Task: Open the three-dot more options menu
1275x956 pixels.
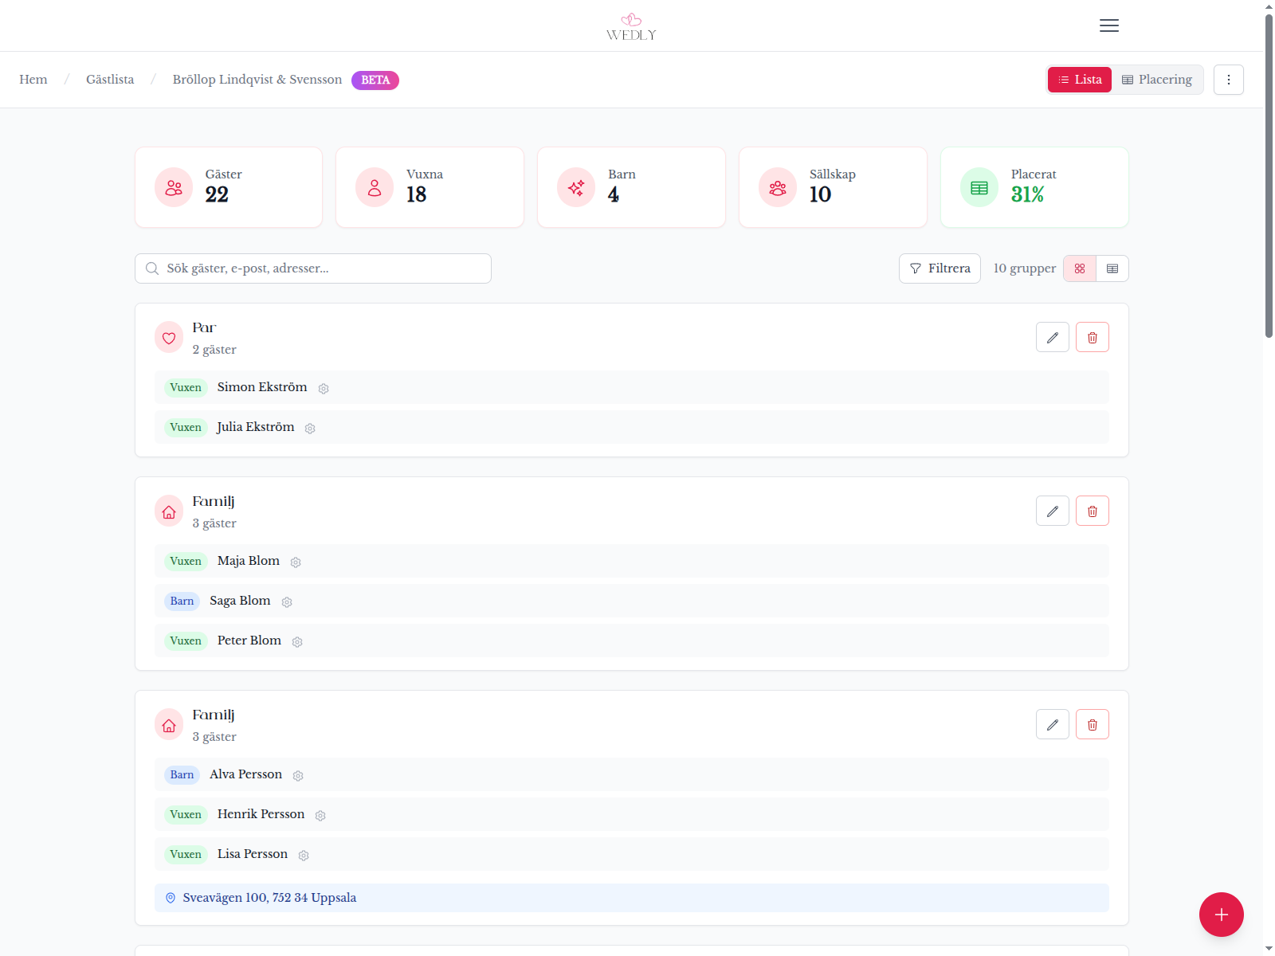Action: tap(1228, 80)
